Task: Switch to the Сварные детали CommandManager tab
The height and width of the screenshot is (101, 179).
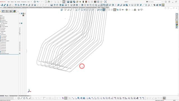Action: pyautogui.click(x=25, y=7)
